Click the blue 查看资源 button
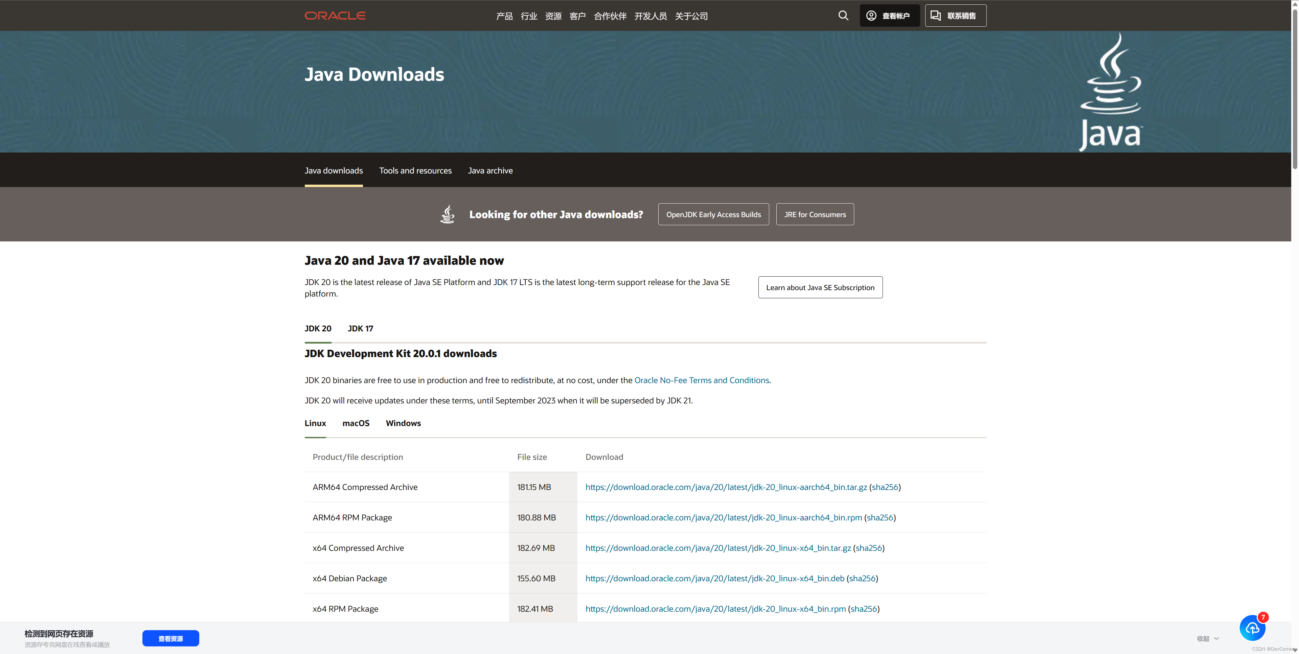Screen dimensions: 1299x654 (170, 638)
